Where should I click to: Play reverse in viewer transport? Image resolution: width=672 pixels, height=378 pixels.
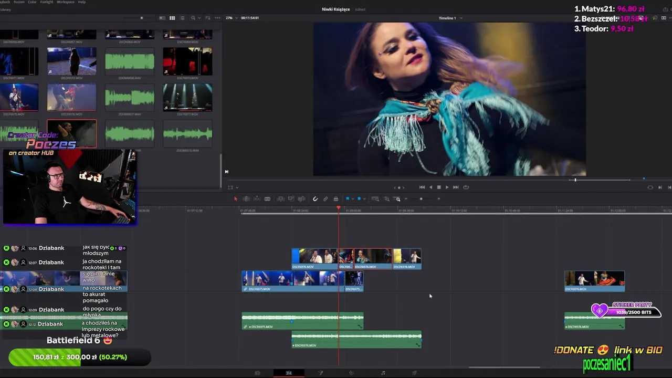click(431, 187)
